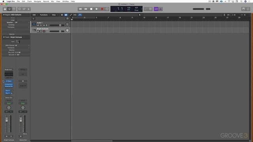Collapse the Track Bright Suitcase disclosure triangle

click(4, 37)
